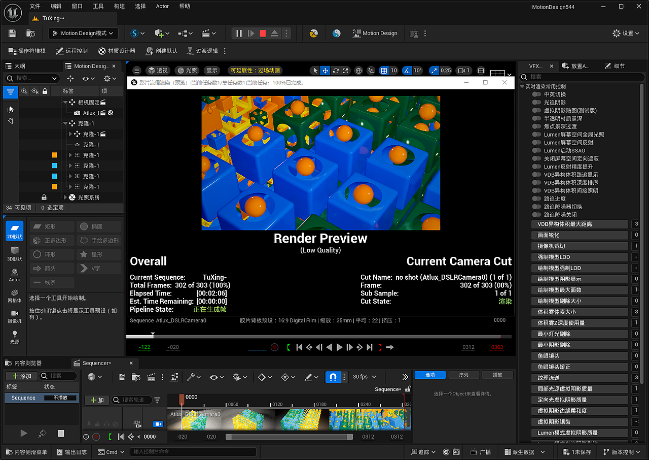
Task: Open the 显示 viewport options
Action: point(212,71)
